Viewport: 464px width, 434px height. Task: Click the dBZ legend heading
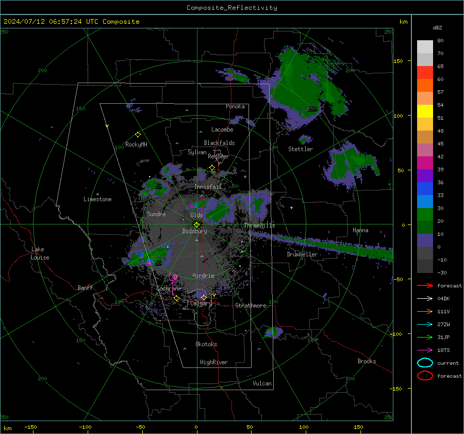pos(437,27)
